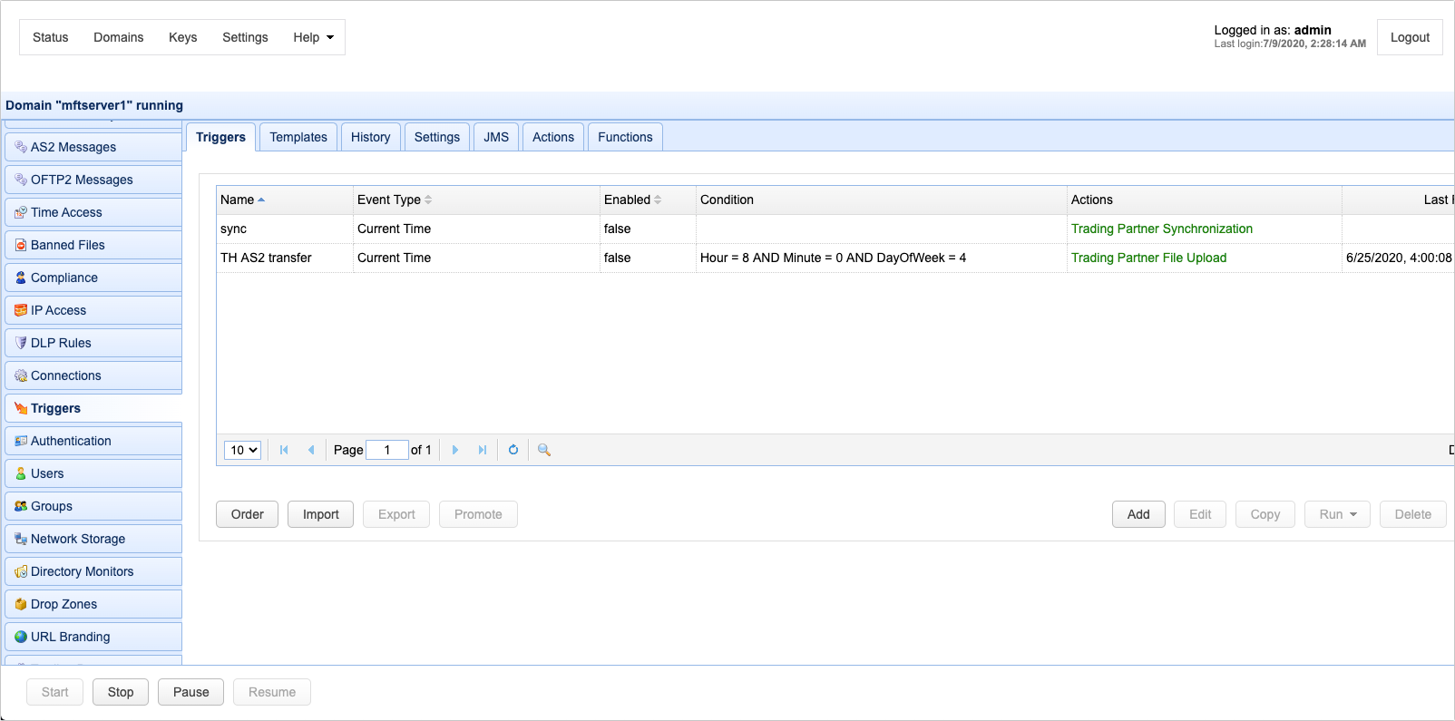This screenshot has height=721, width=1455.
Task: Click the Stop domain button
Action: tap(121, 692)
